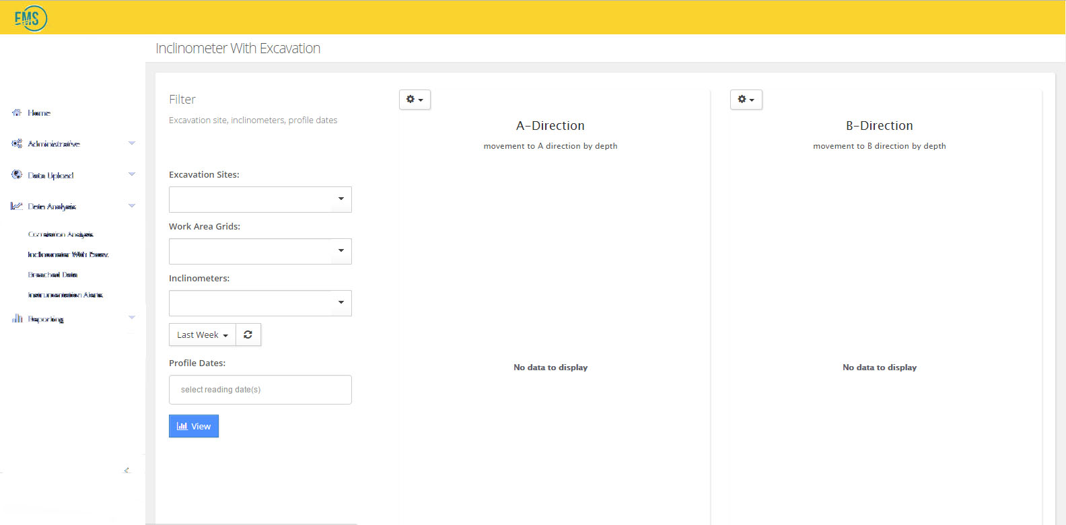Image resolution: width=1066 pixels, height=525 pixels.
Task: Open Administrative menu item
Action: point(54,144)
